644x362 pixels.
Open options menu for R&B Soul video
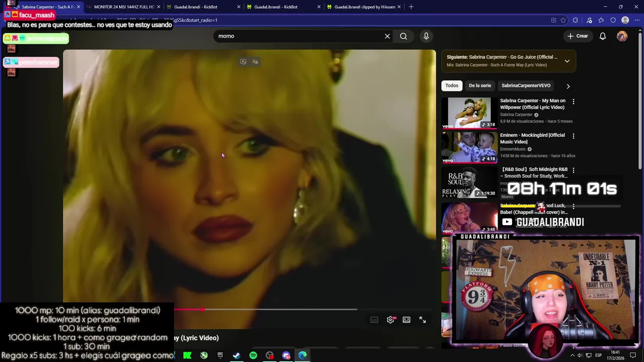(573, 170)
